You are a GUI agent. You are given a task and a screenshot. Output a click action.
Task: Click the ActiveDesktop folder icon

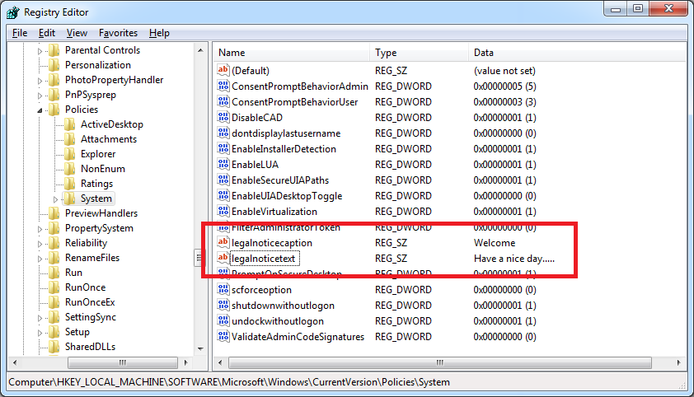pyautogui.click(x=70, y=124)
